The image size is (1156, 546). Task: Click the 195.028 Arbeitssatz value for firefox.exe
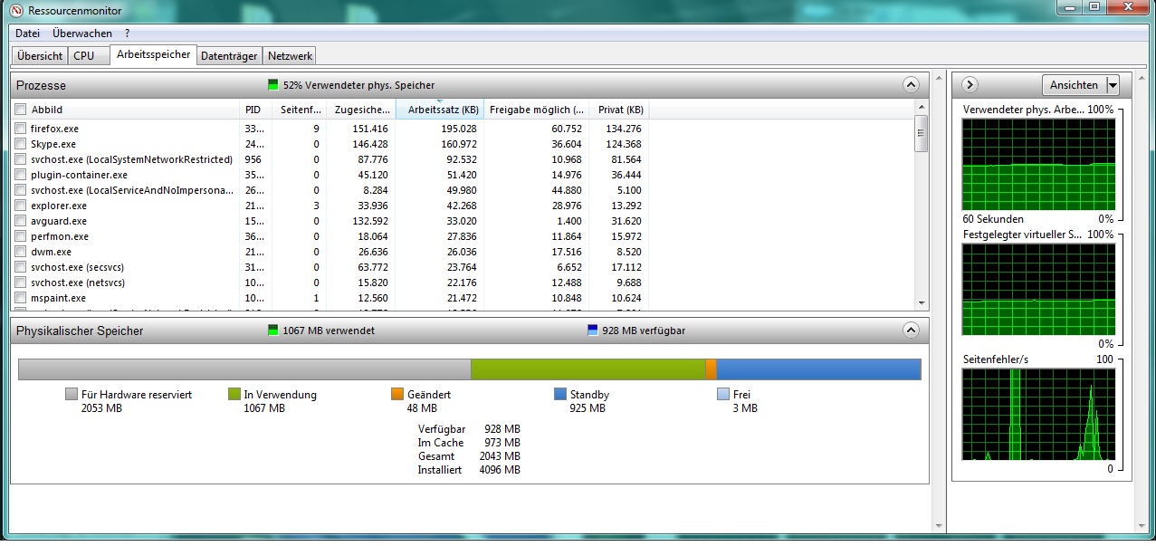(x=458, y=129)
